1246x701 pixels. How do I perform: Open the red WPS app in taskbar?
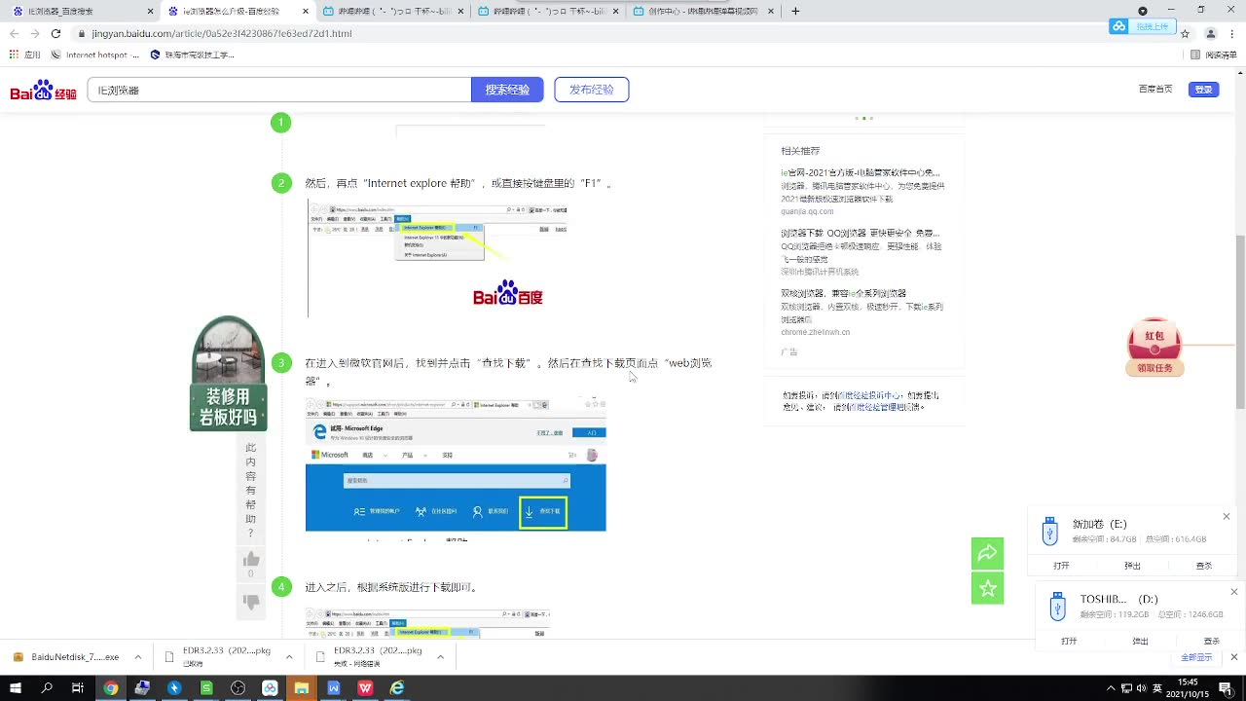click(365, 688)
